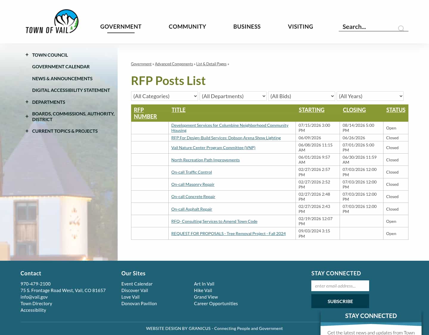The height and width of the screenshot is (335, 429).
Task: Open the All Categories dropdown
Action: coord(164,96)
